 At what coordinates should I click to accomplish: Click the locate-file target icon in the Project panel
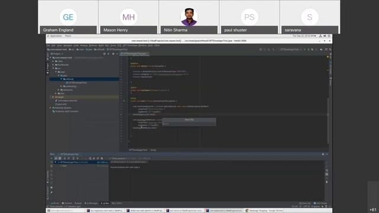104,54
